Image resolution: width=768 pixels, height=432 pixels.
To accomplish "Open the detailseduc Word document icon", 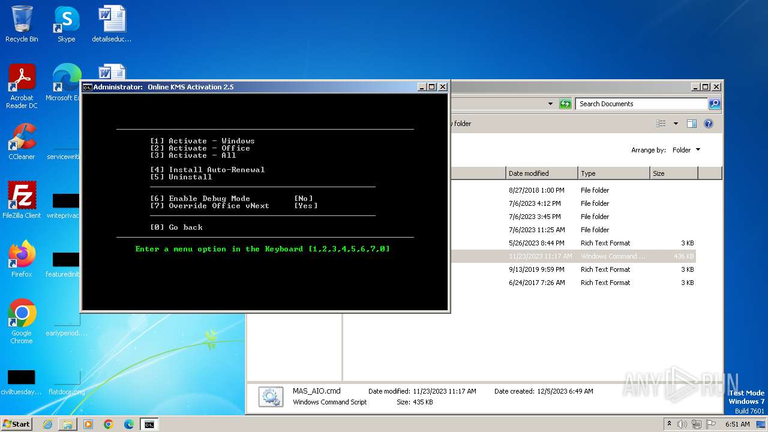I will [x=112, y=25].
